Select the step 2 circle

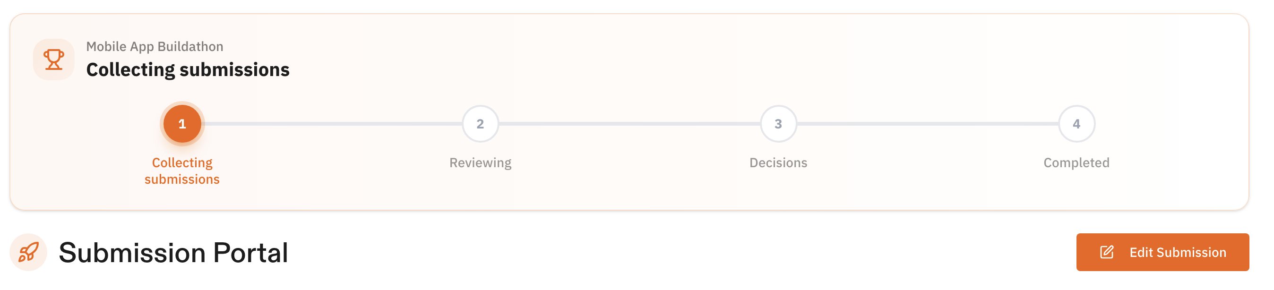coord(480,124)
